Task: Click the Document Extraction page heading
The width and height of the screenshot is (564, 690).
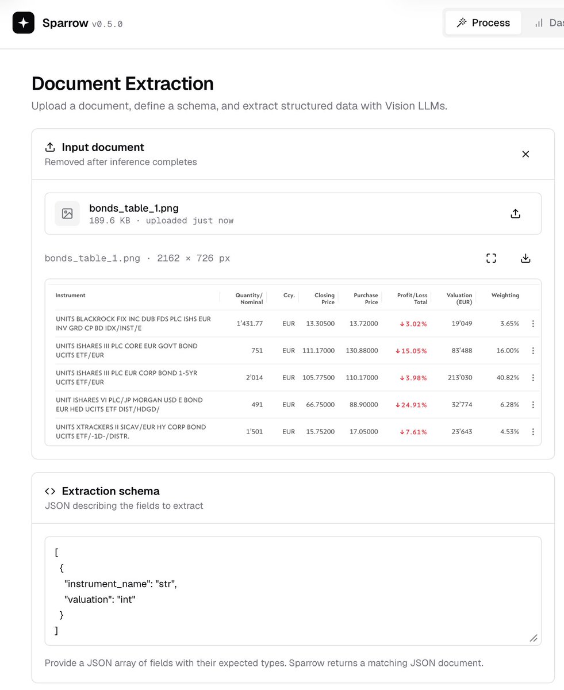Action: tap(122, 84)
